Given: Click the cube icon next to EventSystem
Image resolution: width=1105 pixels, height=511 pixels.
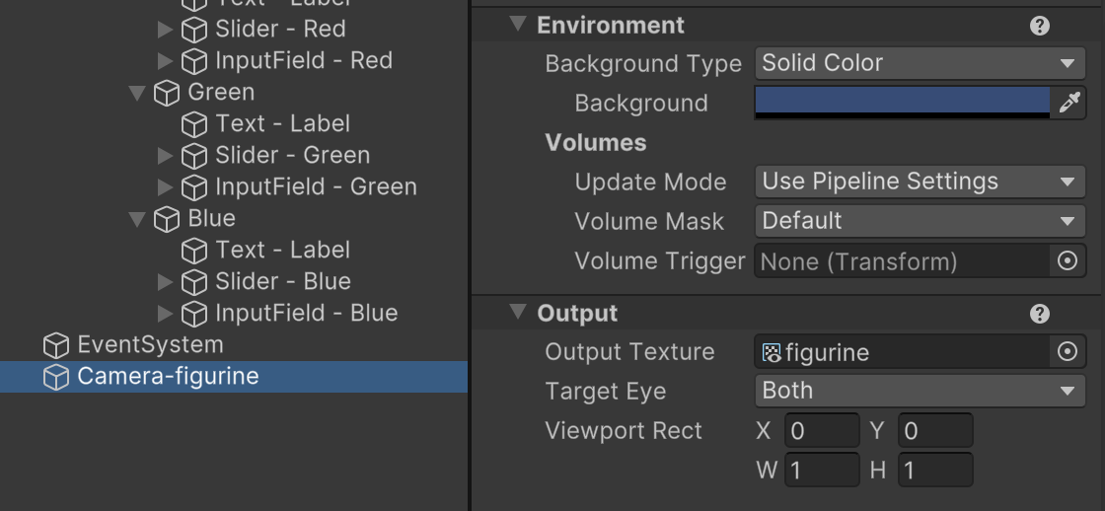Looking at the screenshot, I should 56,345.
